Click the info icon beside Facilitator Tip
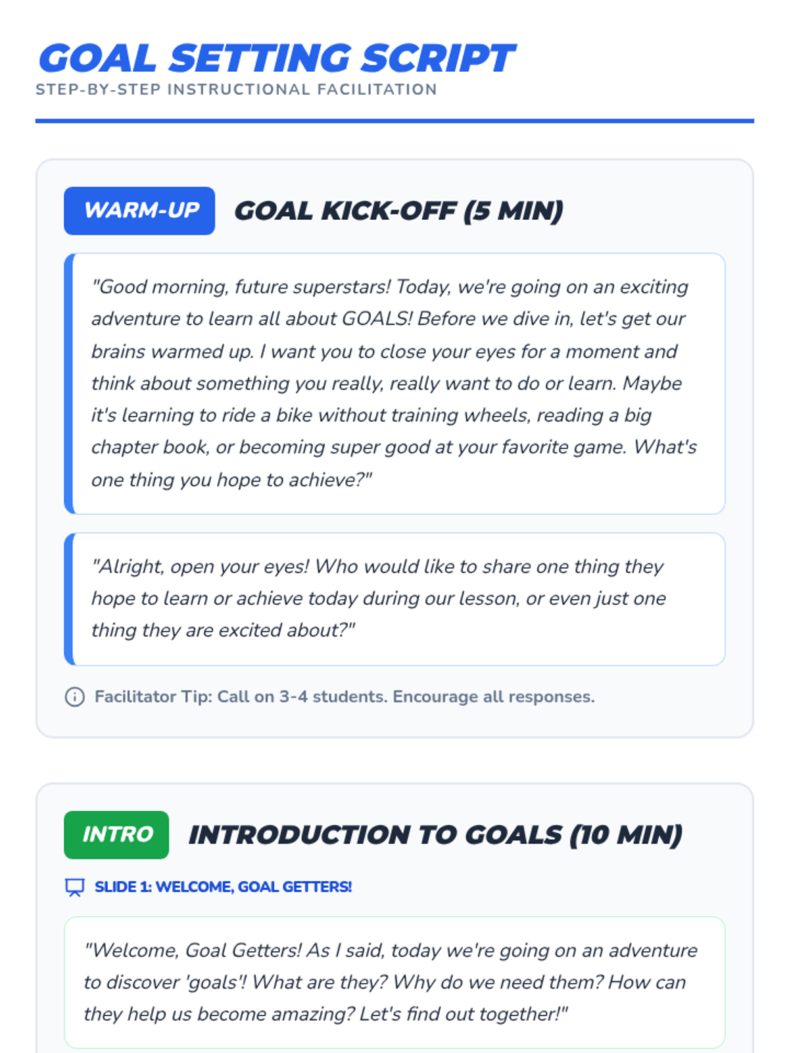 click(x=75, y=696)
